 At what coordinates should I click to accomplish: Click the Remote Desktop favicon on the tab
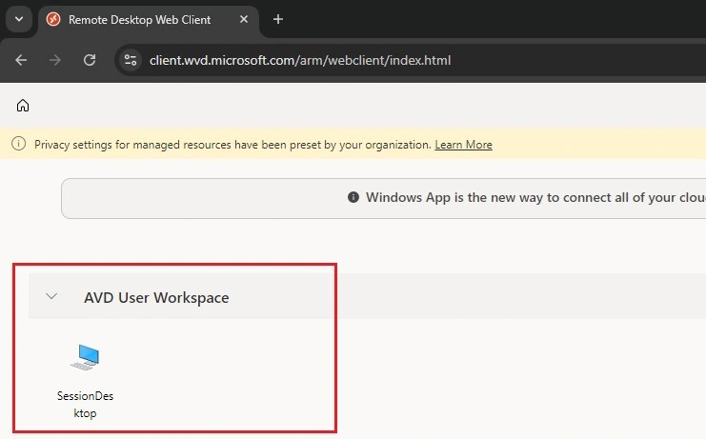pyautogui.click(x=53, y=19)
